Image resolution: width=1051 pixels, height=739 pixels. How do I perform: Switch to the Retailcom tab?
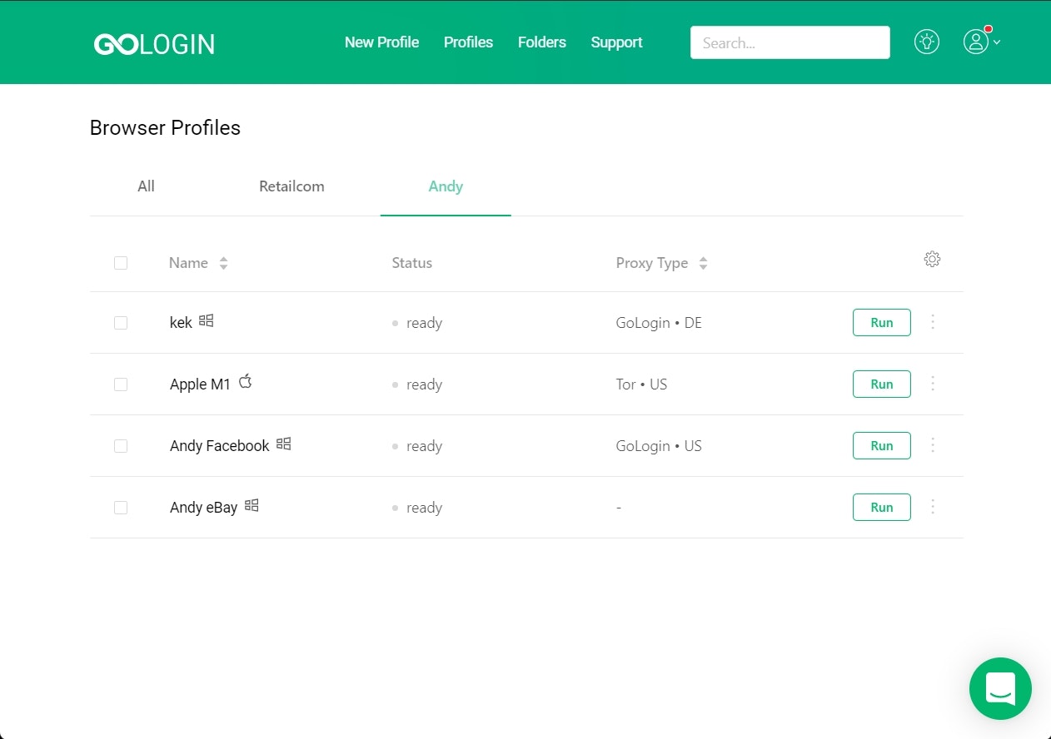click(291, 186)
